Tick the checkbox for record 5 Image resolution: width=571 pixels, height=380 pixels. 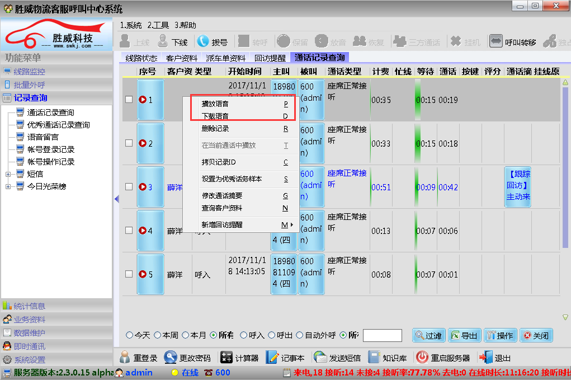point(129,274)
